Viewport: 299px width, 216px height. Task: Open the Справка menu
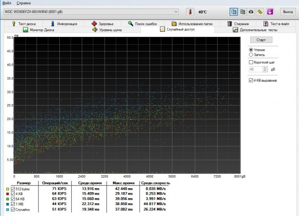click(23, 3)
